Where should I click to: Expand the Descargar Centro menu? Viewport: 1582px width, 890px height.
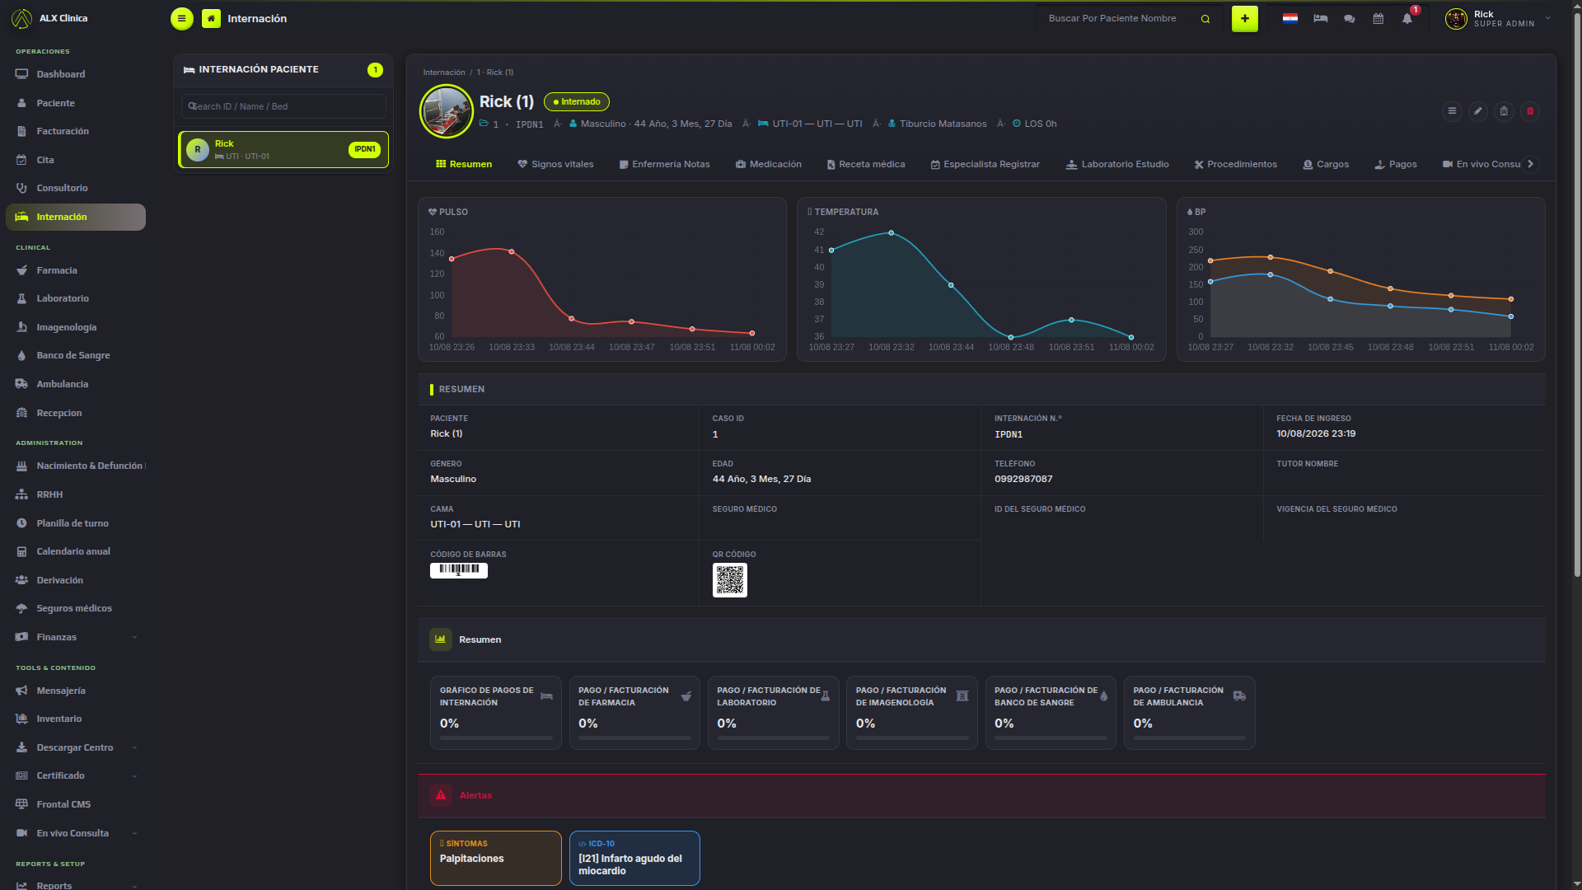pyautogui.click(x=75, y=747)
